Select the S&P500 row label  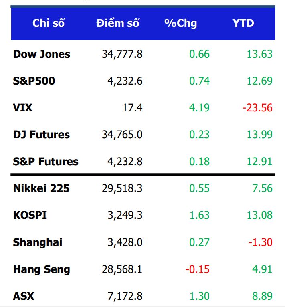(34, 81)
